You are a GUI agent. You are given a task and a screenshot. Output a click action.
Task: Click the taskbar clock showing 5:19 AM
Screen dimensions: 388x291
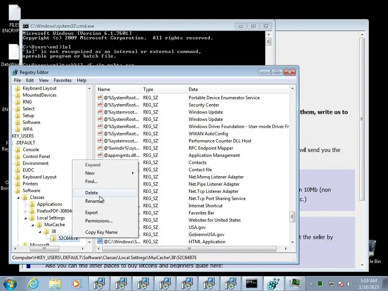pos(369,283)
